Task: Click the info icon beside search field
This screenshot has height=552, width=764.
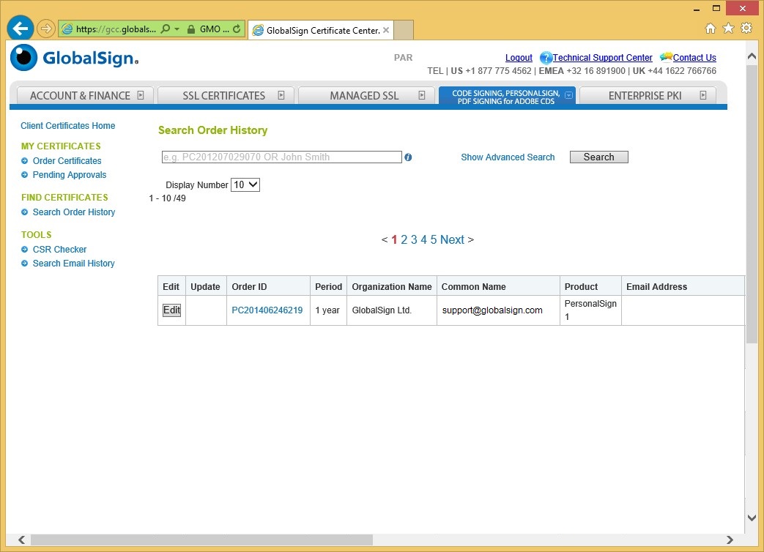Action: coord(408,157)
